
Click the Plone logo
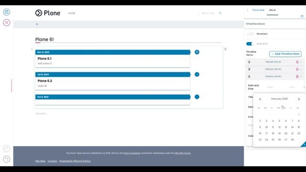click(48, 13)
